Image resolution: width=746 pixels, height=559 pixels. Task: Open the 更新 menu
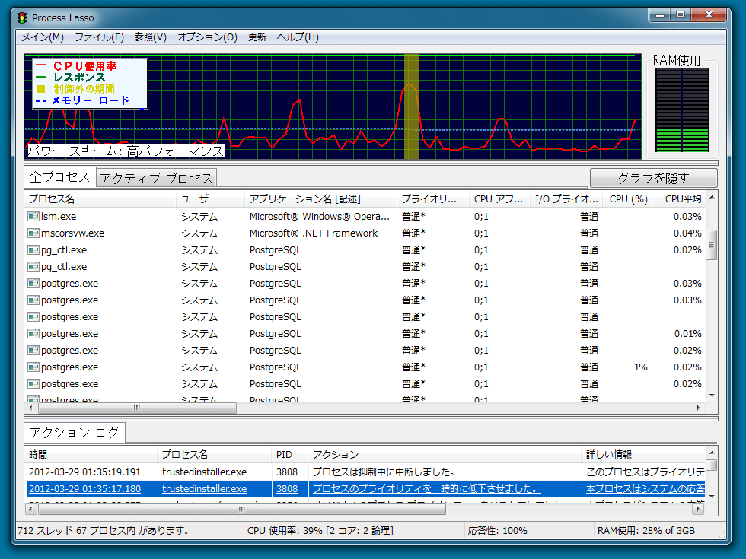pos(257,37)
